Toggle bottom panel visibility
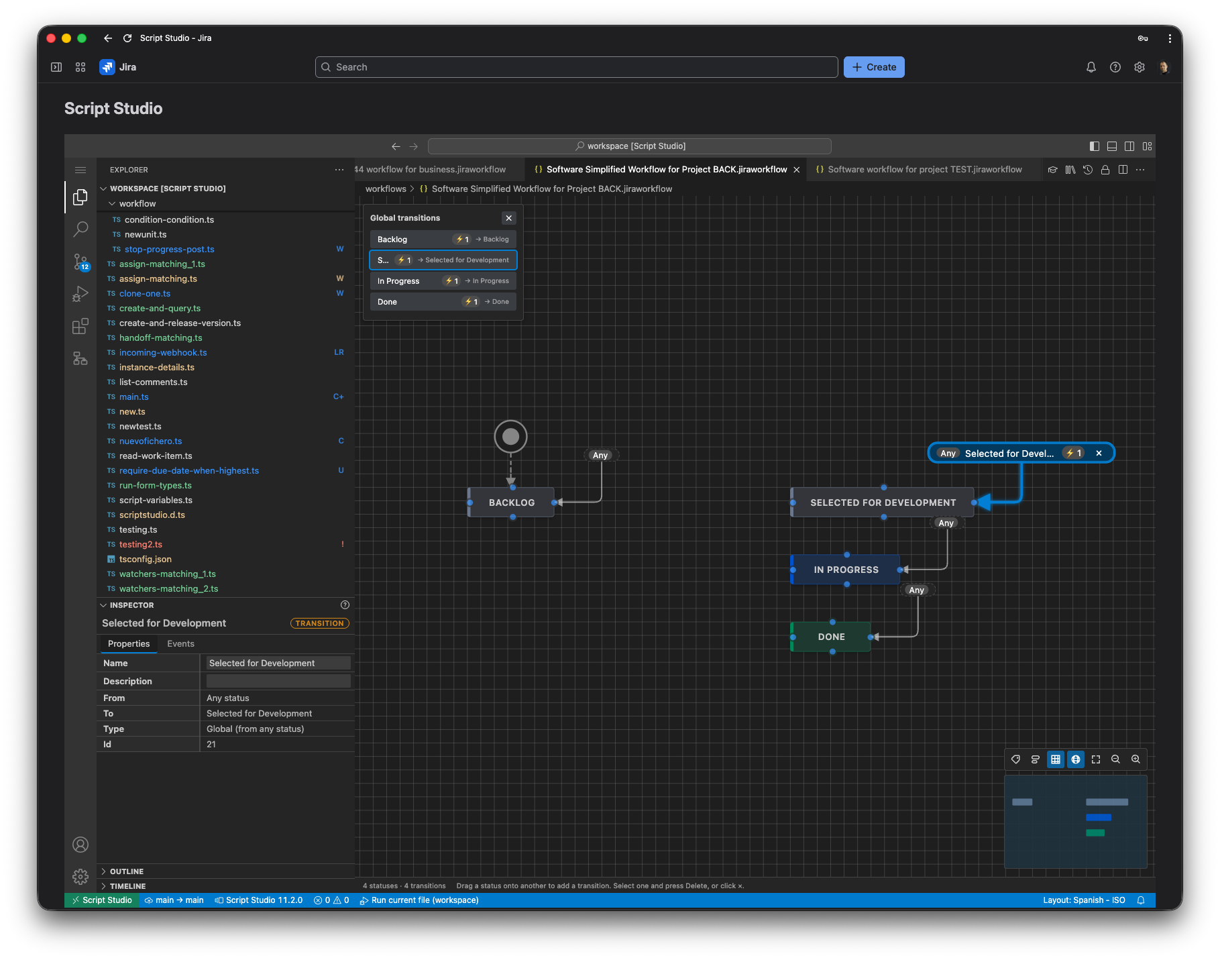This screenshot has height=960, width=1220. click(1112, 146)
